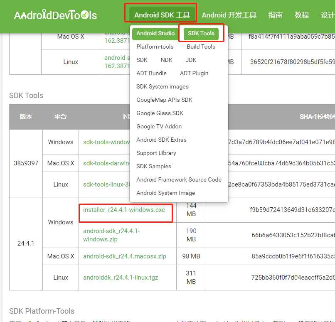
Task: Select Android Studio in the dropdown menu
Action: tap(155, 34)
